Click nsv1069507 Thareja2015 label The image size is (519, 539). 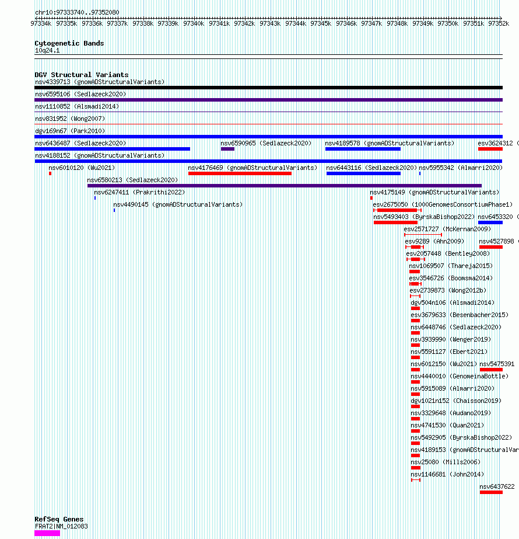451,266
